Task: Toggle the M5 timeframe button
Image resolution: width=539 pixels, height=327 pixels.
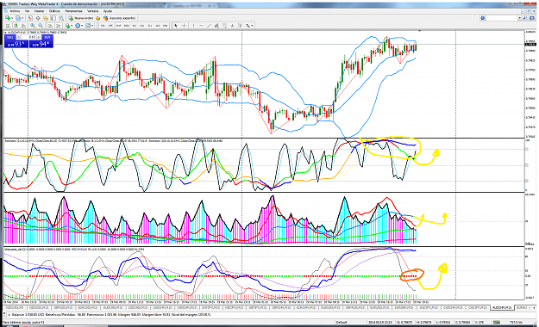Action: pyautogui.click(x=110, y=26)
